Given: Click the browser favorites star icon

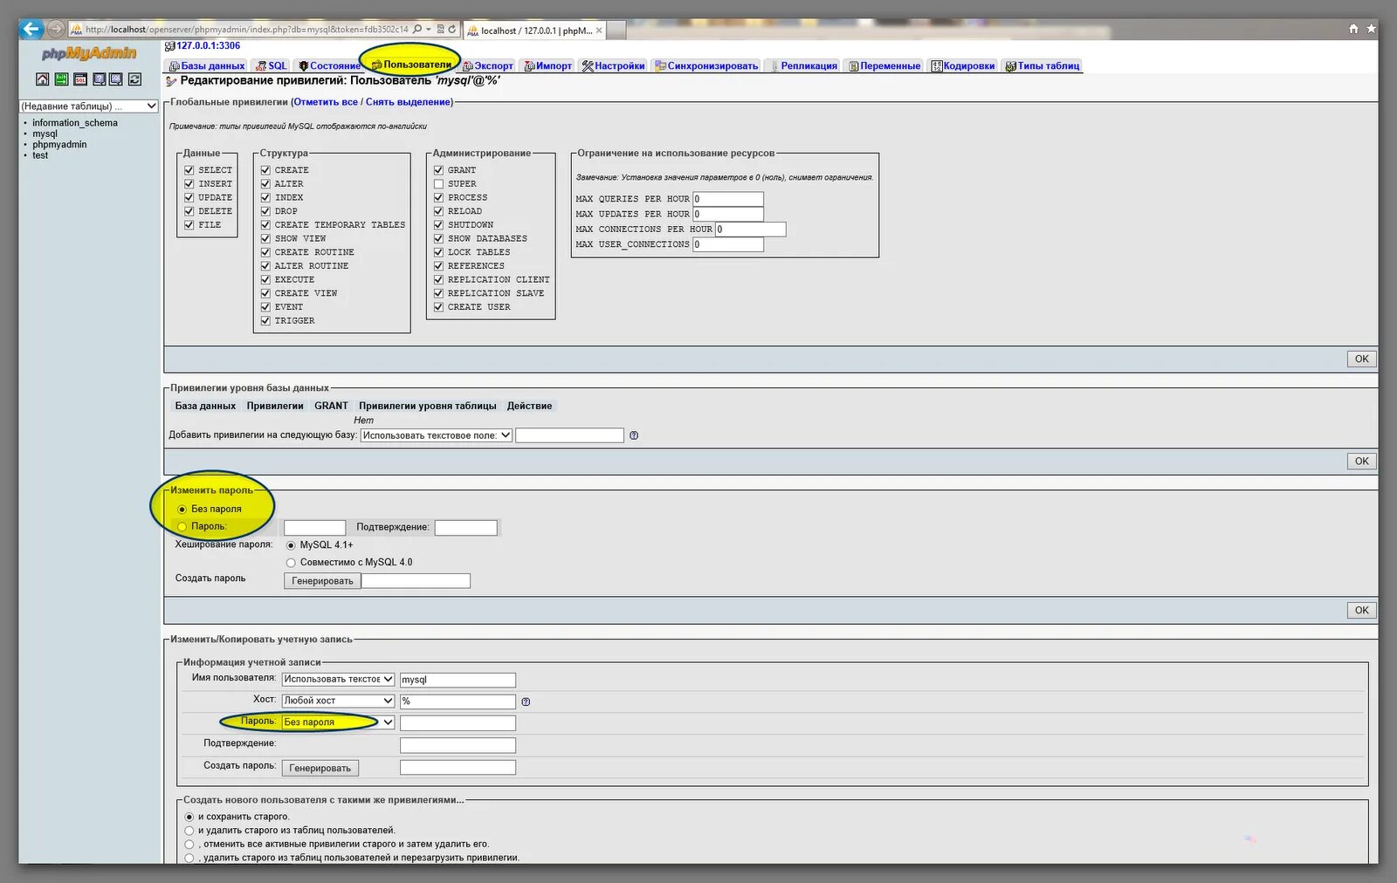Looking at the screenshot, I should pyautogui.click(x=1371, y=29).
